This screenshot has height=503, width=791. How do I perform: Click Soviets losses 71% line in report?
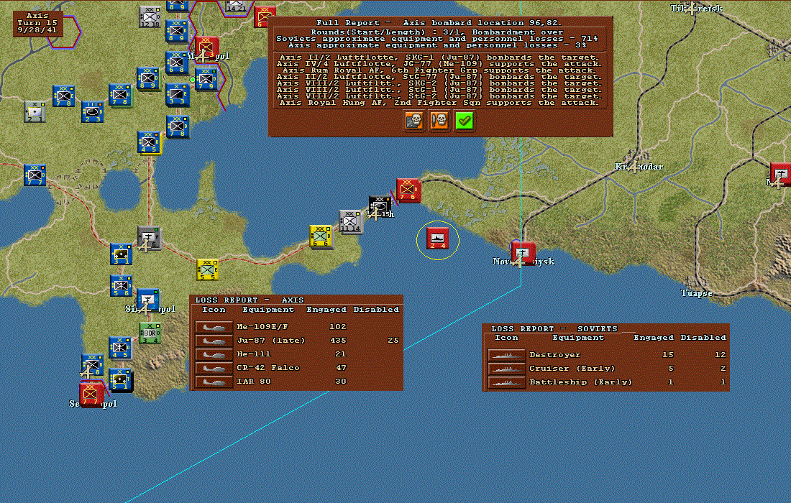tap(437, 39)
